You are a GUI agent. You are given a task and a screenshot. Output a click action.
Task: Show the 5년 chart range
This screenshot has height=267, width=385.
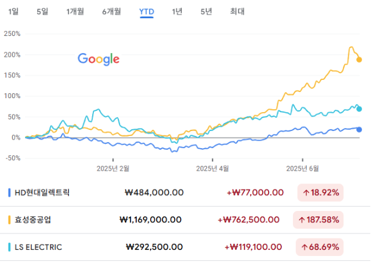[x=206, y=12]
